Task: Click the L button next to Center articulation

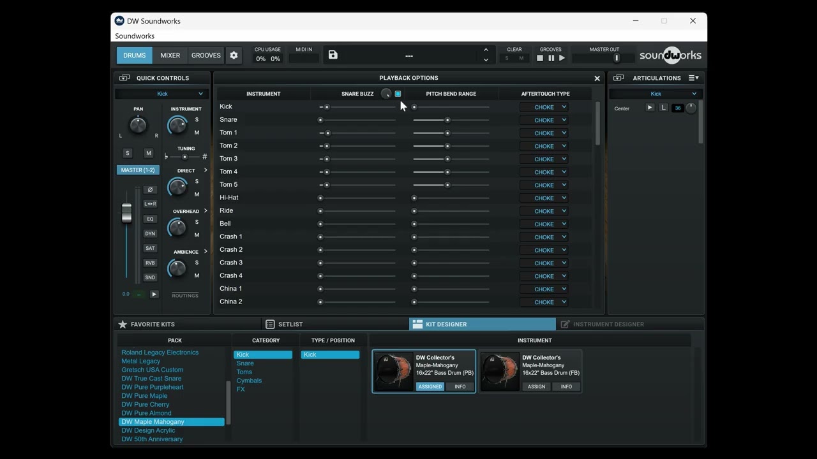Action: (x=664, y=108)
